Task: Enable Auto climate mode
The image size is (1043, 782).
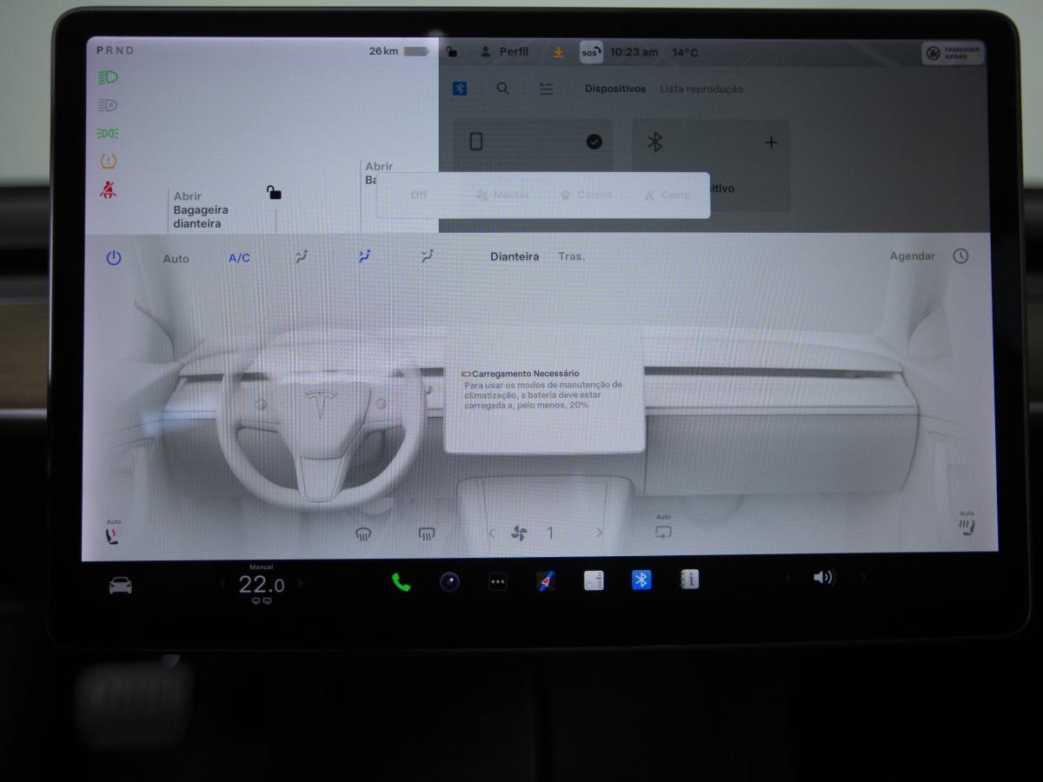Action: pos(176,258)
